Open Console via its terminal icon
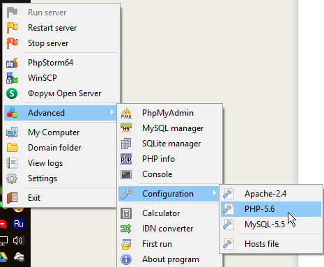This screenshot has width=324, height=267. 126,174
